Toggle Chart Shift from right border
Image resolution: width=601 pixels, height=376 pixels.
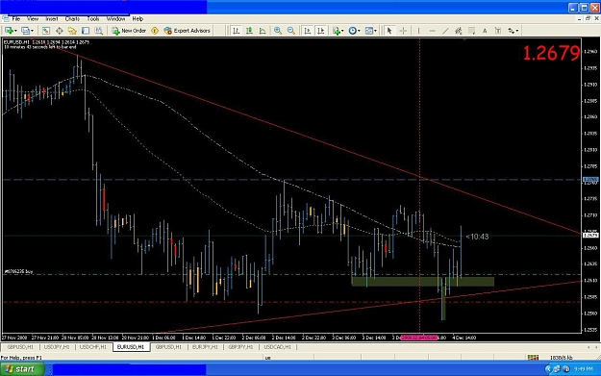tap(321, 31)
